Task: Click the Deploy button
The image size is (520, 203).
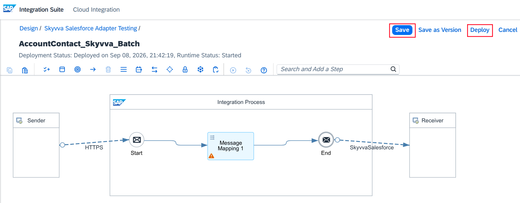Action: (x=480, y=30)
